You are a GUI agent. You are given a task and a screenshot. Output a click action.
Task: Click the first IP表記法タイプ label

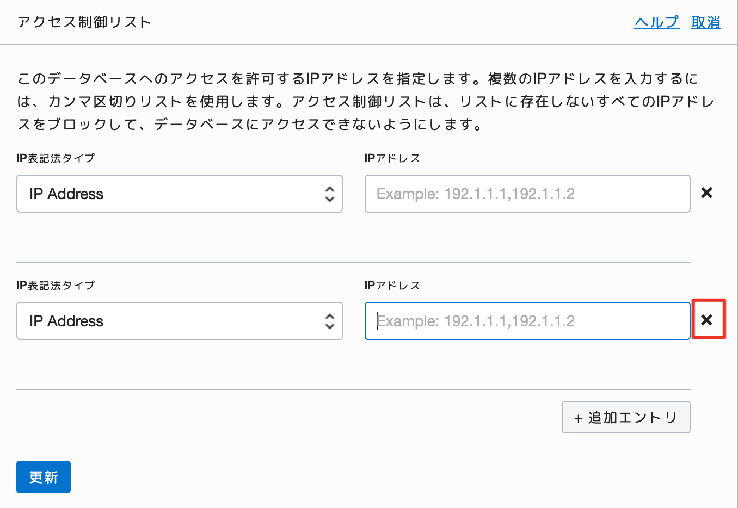[x=56, y=158]
